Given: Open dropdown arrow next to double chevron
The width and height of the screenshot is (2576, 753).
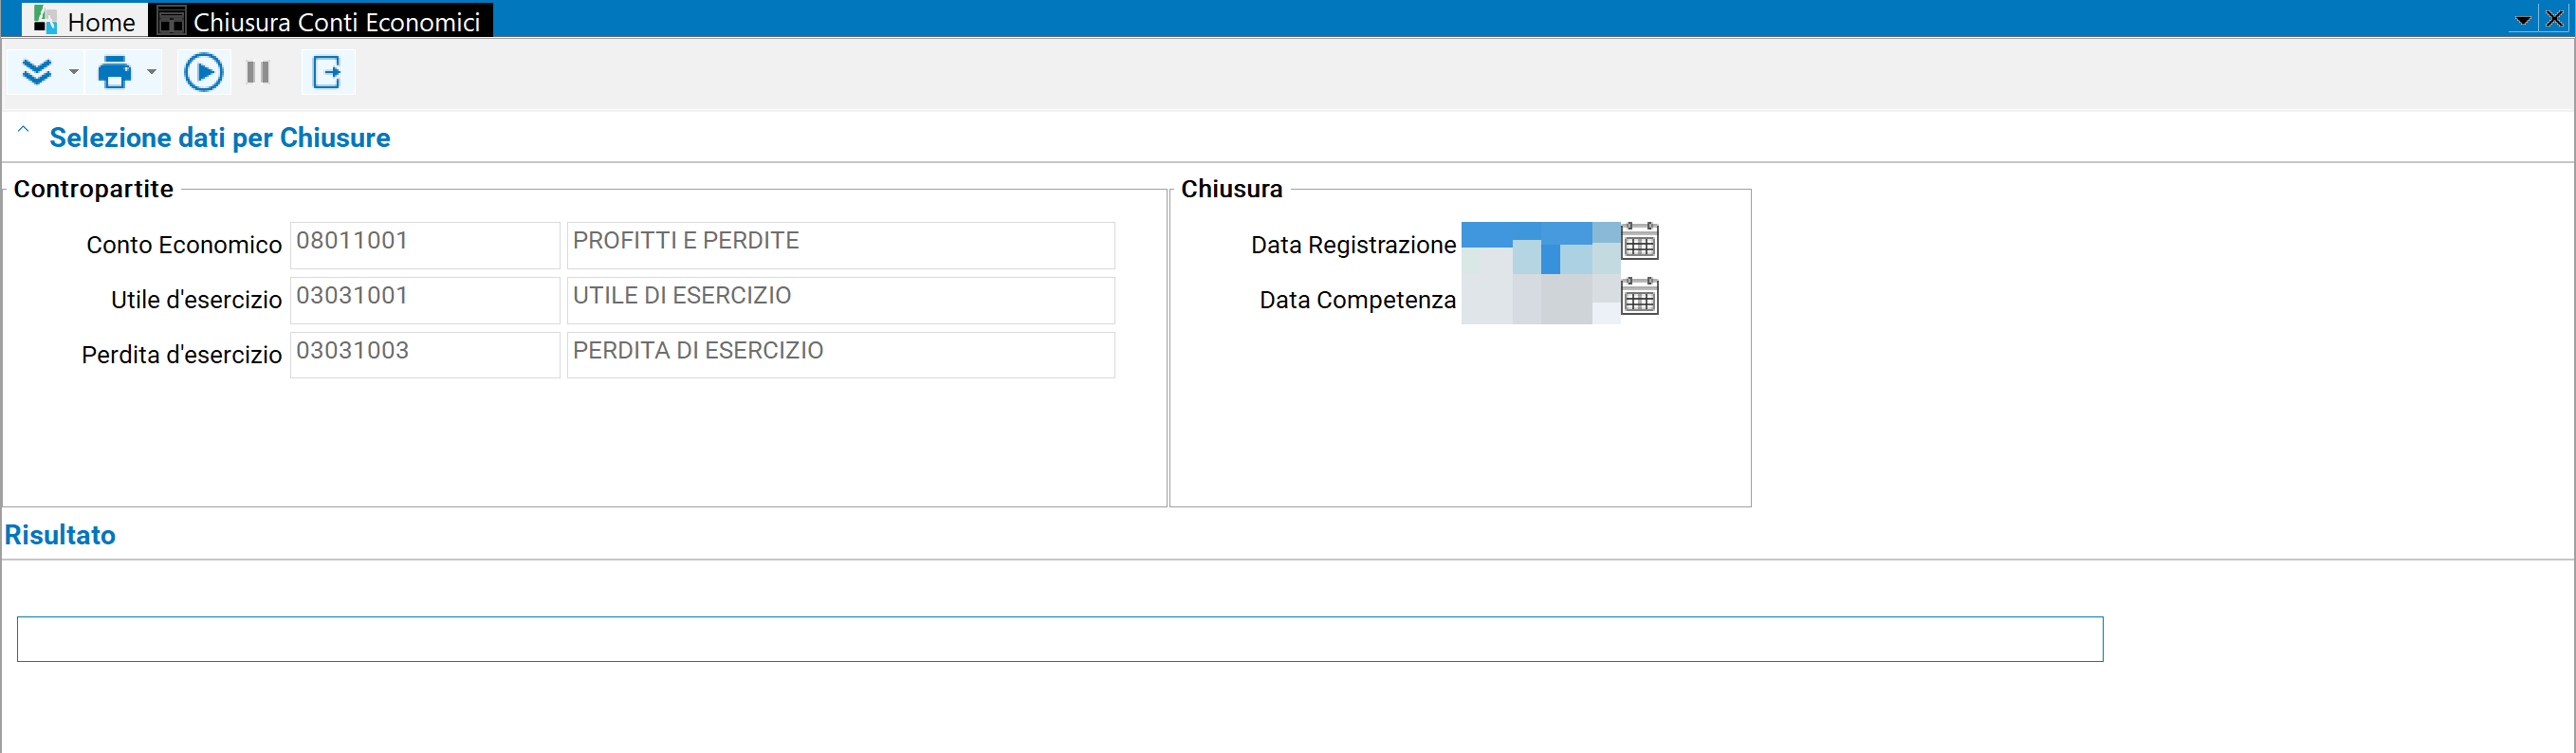Looking at the screenshot, I should click(x=73, y=72).
